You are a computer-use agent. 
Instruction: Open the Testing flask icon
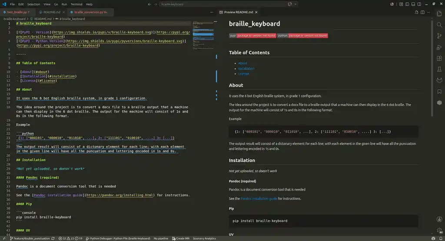click(439, 69)
